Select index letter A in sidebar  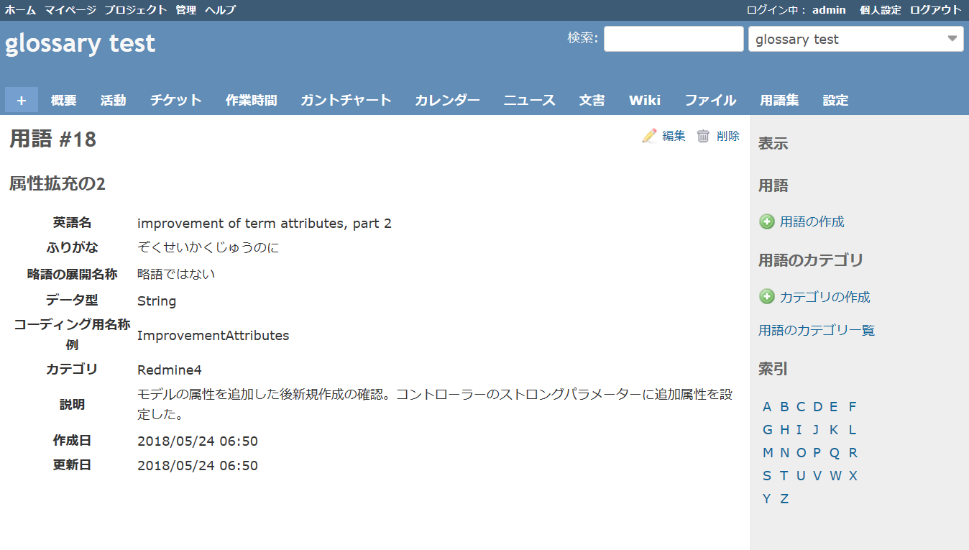tap(767, 407)
